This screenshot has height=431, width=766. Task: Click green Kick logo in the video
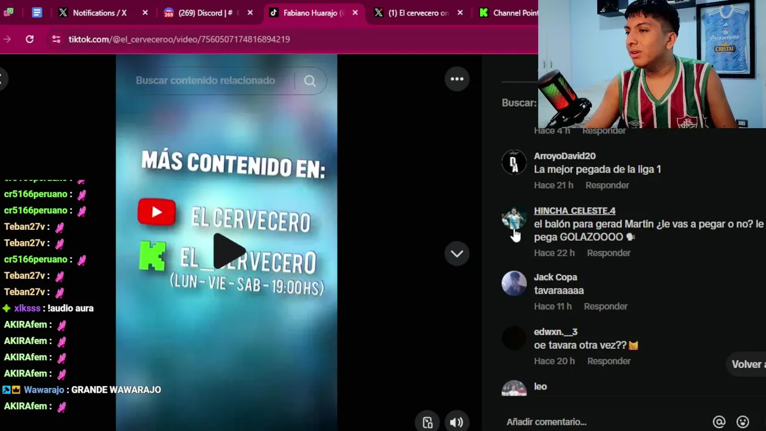[x=153, y=256]
